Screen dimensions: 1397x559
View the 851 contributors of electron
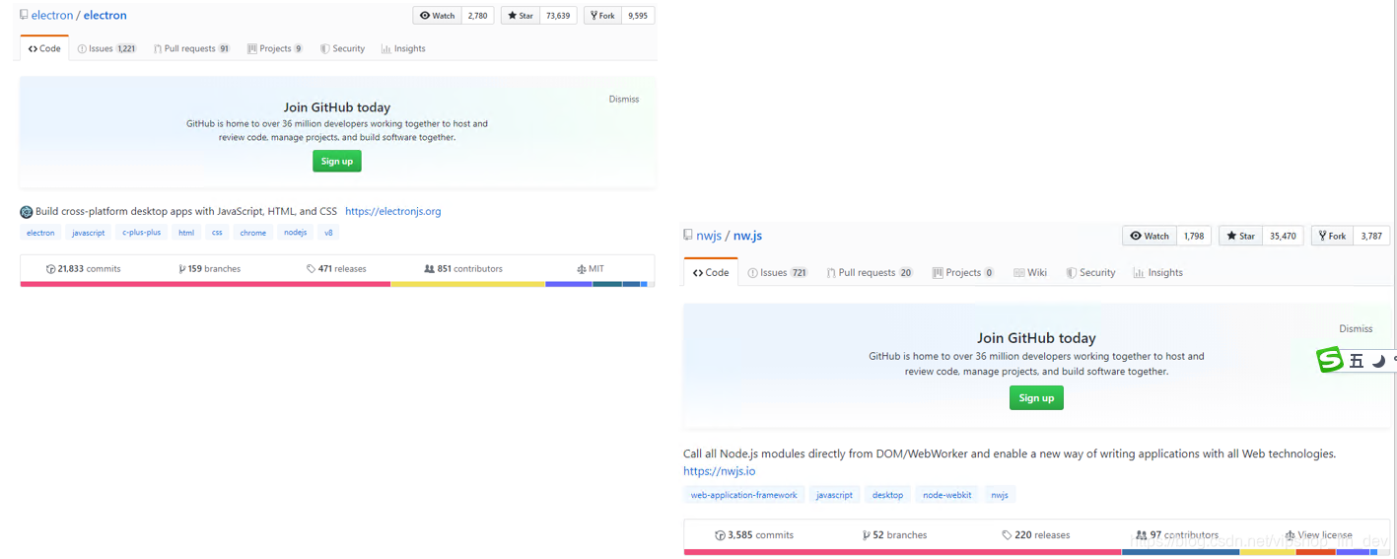tap(463, 268)
